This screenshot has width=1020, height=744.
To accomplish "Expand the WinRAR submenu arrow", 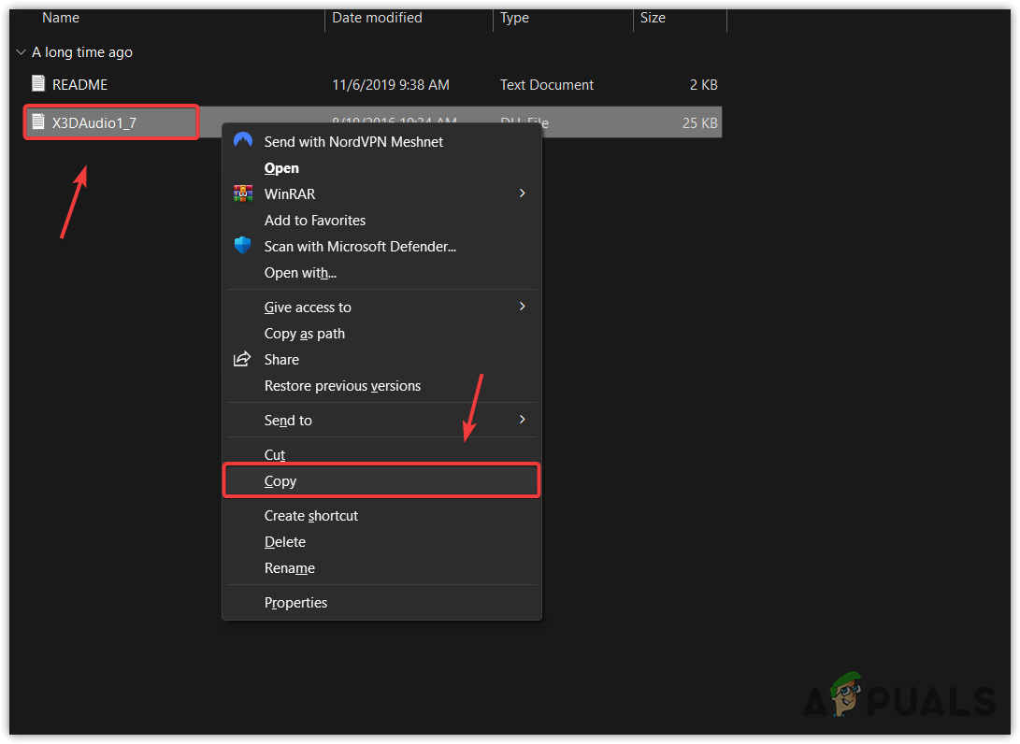I will coord(523,193).
